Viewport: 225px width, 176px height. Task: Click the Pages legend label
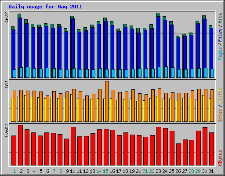(x=220, y=54)
